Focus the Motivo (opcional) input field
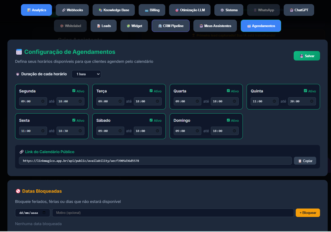Image resolution: width=331 pixels, height=232 pixels. [173, 213]
